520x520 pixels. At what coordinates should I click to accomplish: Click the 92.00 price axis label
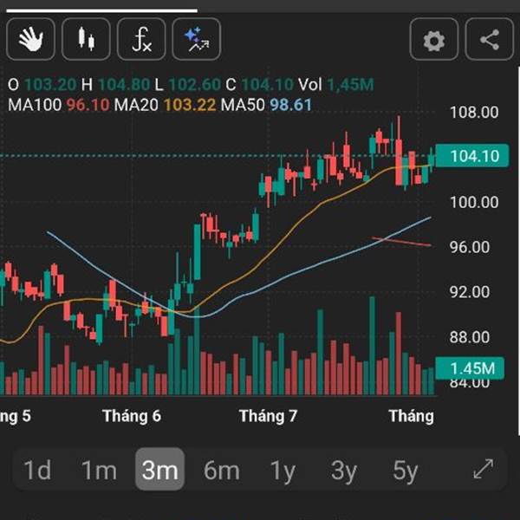[x=469, y=292]
